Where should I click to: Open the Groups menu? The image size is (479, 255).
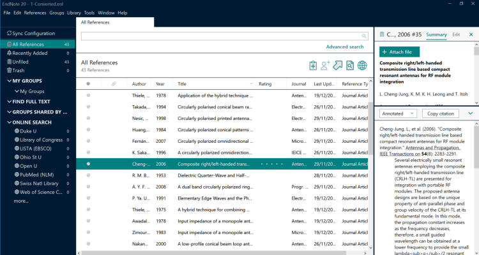pos(57,13)
